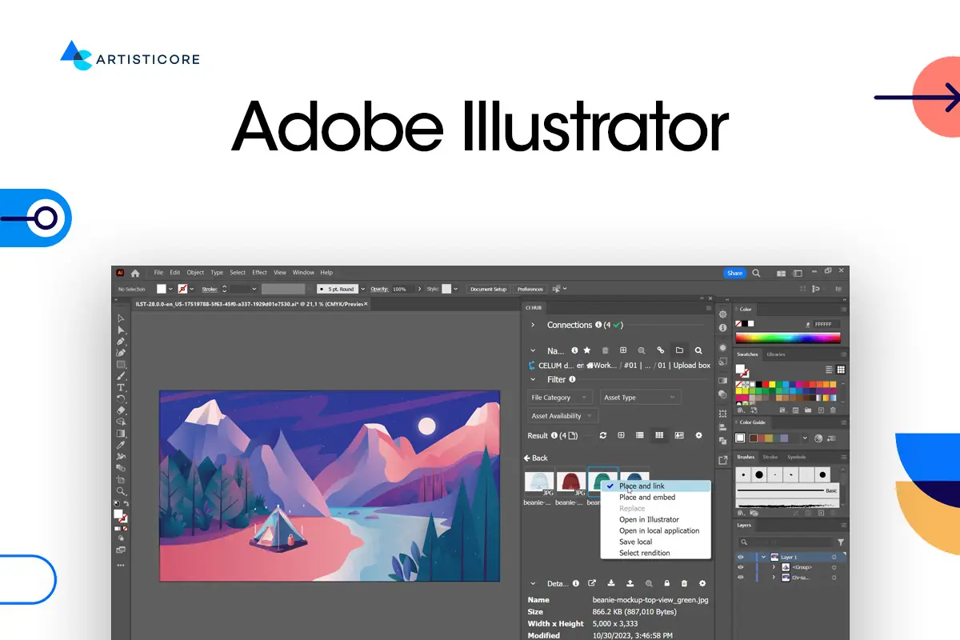The image size is (960, 640).
Task: Open the Window menu
Action: 303,272
